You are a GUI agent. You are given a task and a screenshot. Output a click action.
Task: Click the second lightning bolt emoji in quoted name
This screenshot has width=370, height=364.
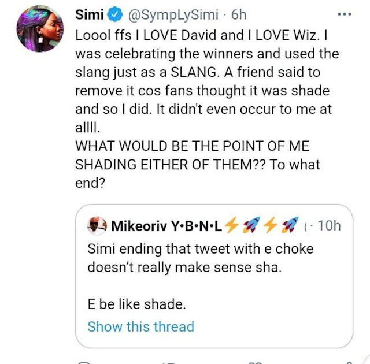271,225
